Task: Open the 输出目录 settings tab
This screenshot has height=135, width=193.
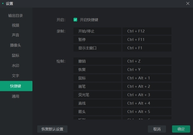Action: [15, 16]
